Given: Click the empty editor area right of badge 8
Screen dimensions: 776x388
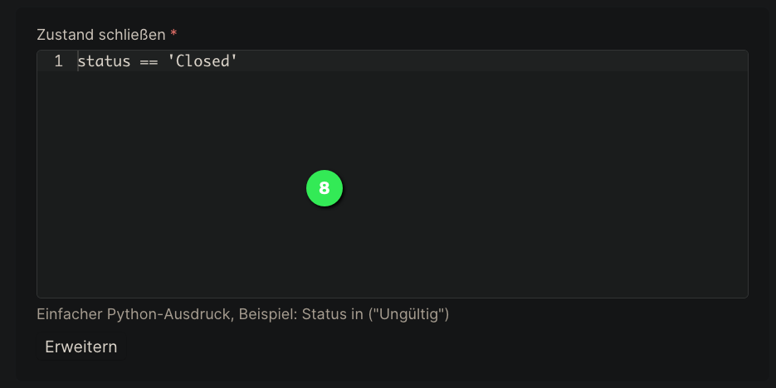Looking at the screenshot, I should point(544,188).
